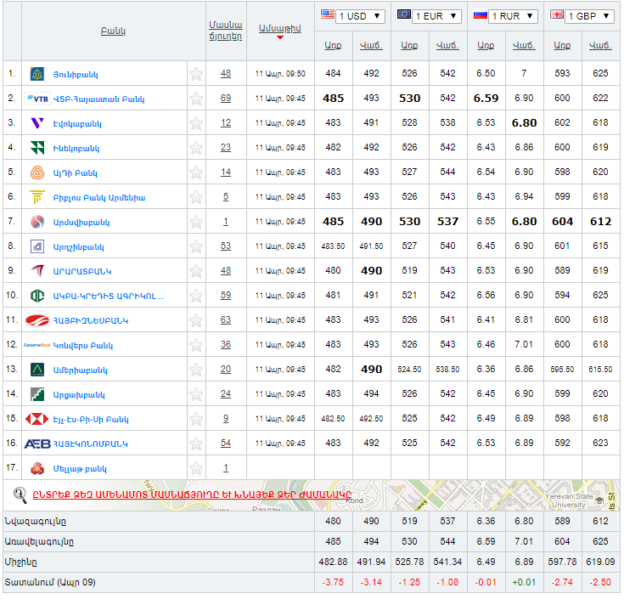Toggle the favorite star for Ardshinbank row
Screen dimensions: 624x599
click(x=196, y=246)
